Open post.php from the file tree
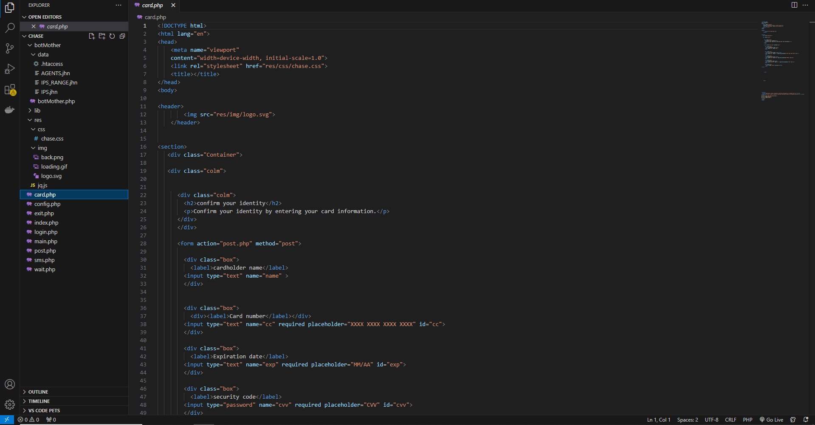 tap(45, 251)
